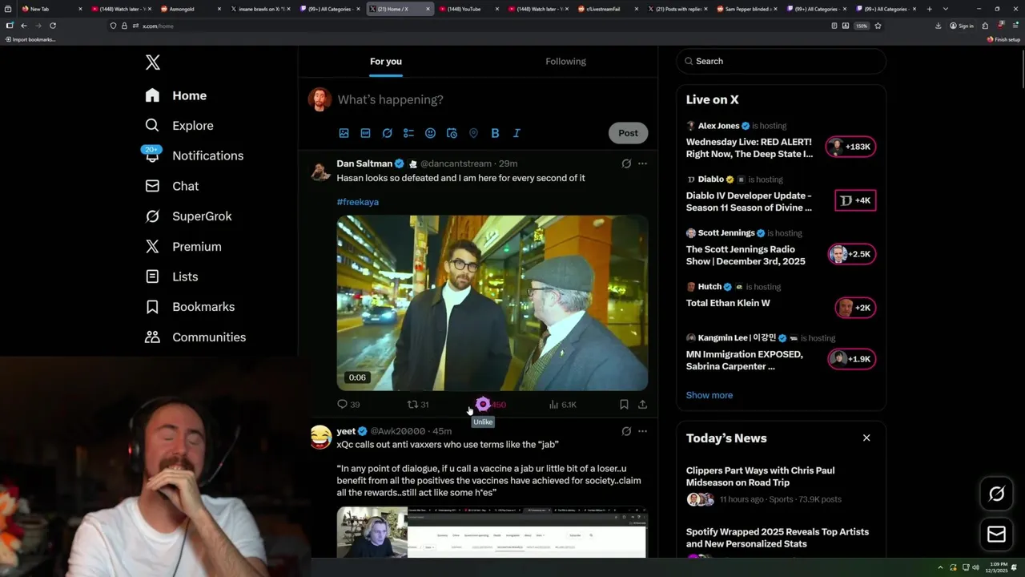Add a poll to the new post
The width and height of the screenshot is (1025, 577).
tap(408, 133)
